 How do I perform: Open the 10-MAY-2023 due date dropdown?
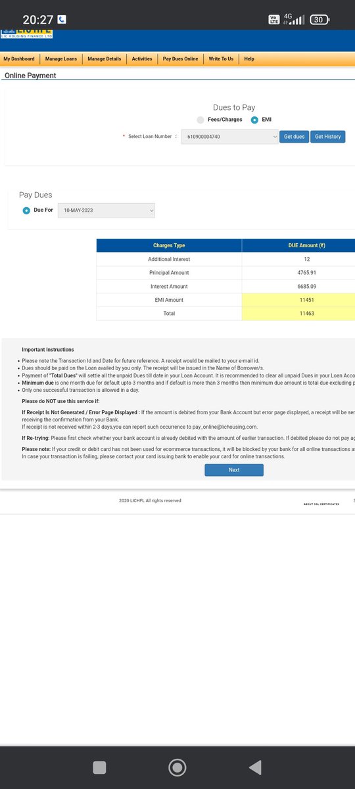pyautogui.click(x=106, y=210)
